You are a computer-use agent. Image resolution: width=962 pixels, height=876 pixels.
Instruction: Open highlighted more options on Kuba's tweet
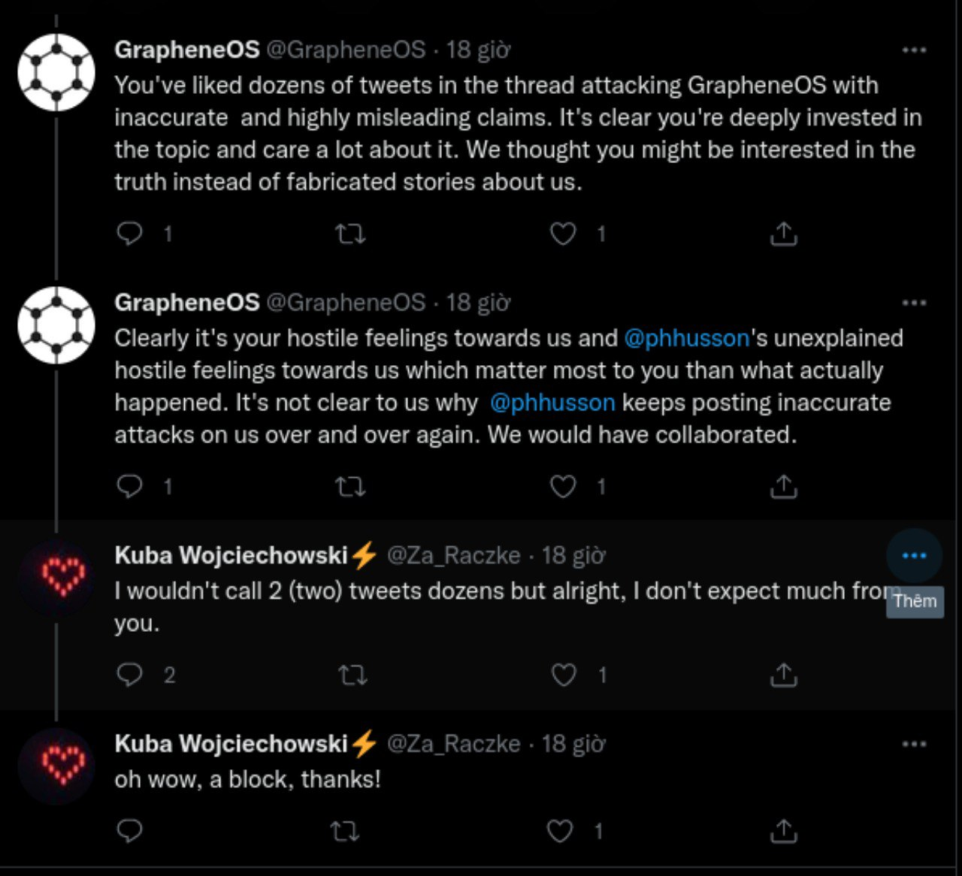point(913,556)
